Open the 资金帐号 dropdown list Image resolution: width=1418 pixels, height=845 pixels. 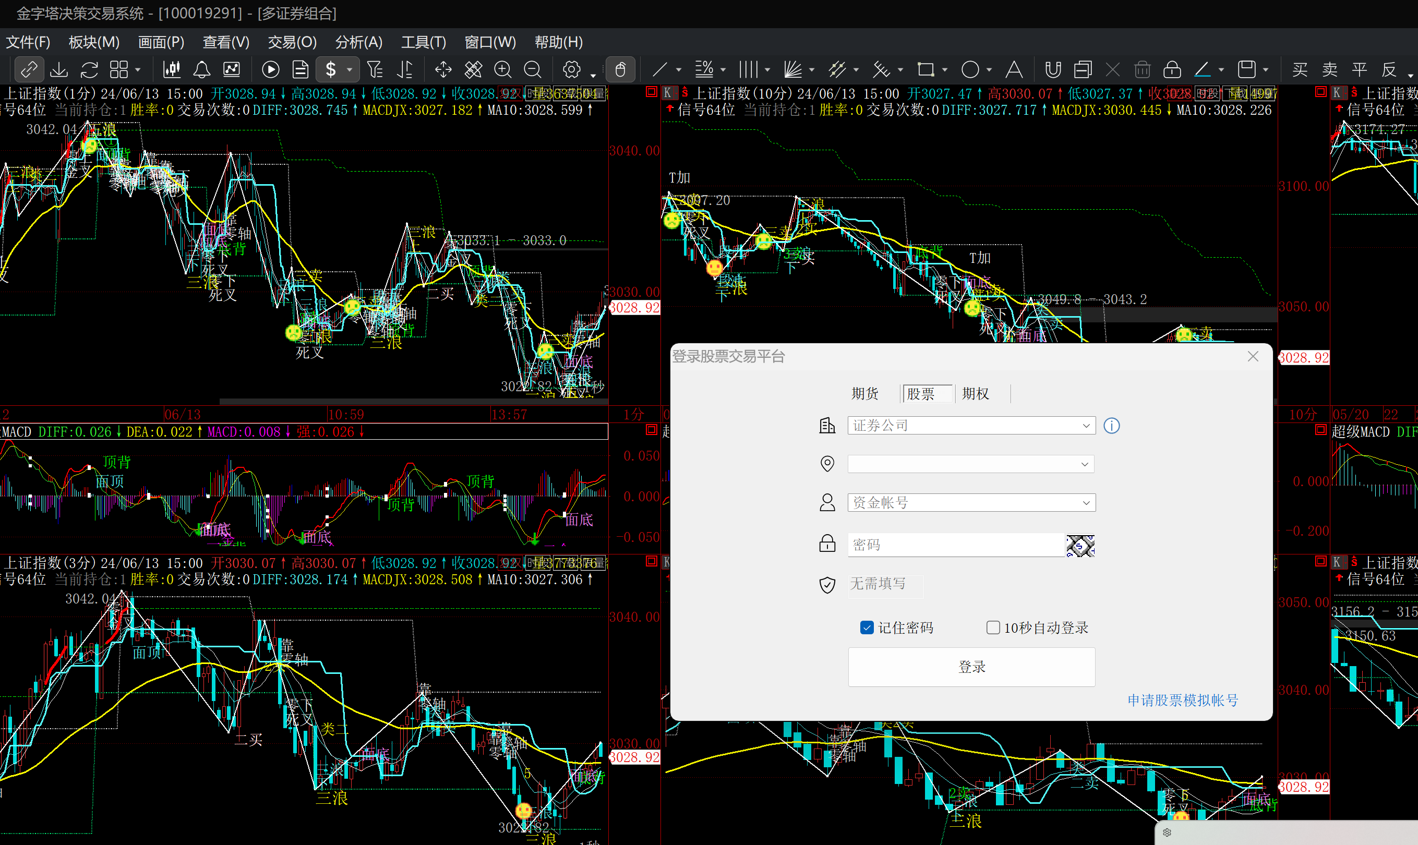971,502
